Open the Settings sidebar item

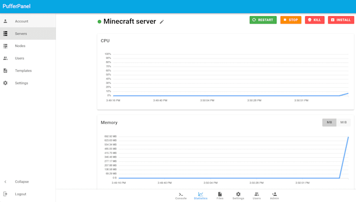point(28,83)
